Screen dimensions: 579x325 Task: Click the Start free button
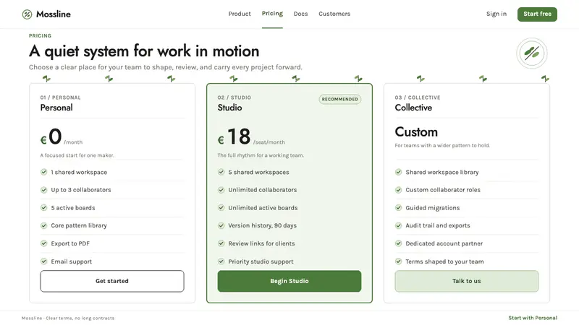[x=537, y=14]
